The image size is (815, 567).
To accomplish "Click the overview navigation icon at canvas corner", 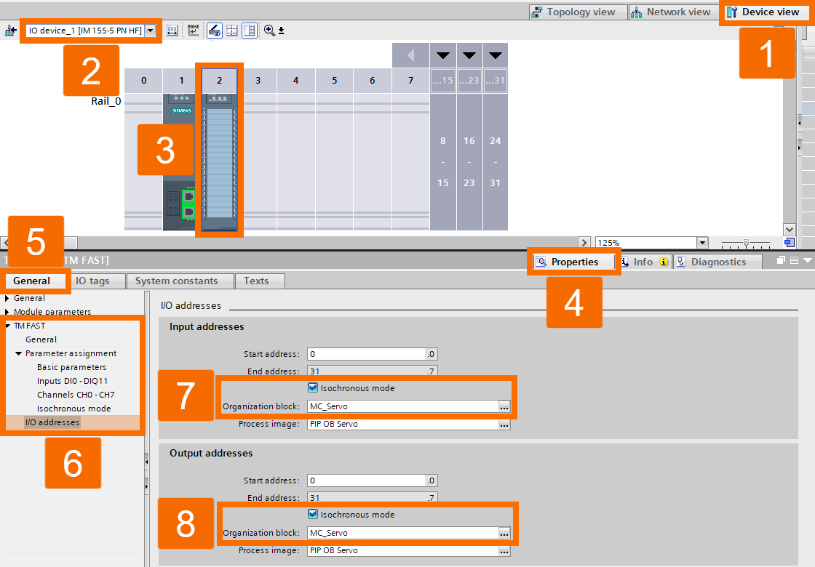I will pos(789,243).
